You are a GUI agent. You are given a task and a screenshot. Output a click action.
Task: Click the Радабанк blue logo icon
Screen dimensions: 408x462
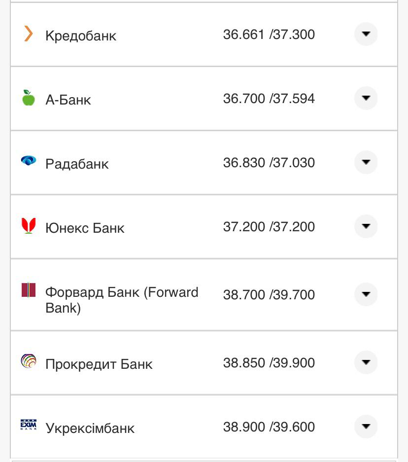[x=29, y=160]
